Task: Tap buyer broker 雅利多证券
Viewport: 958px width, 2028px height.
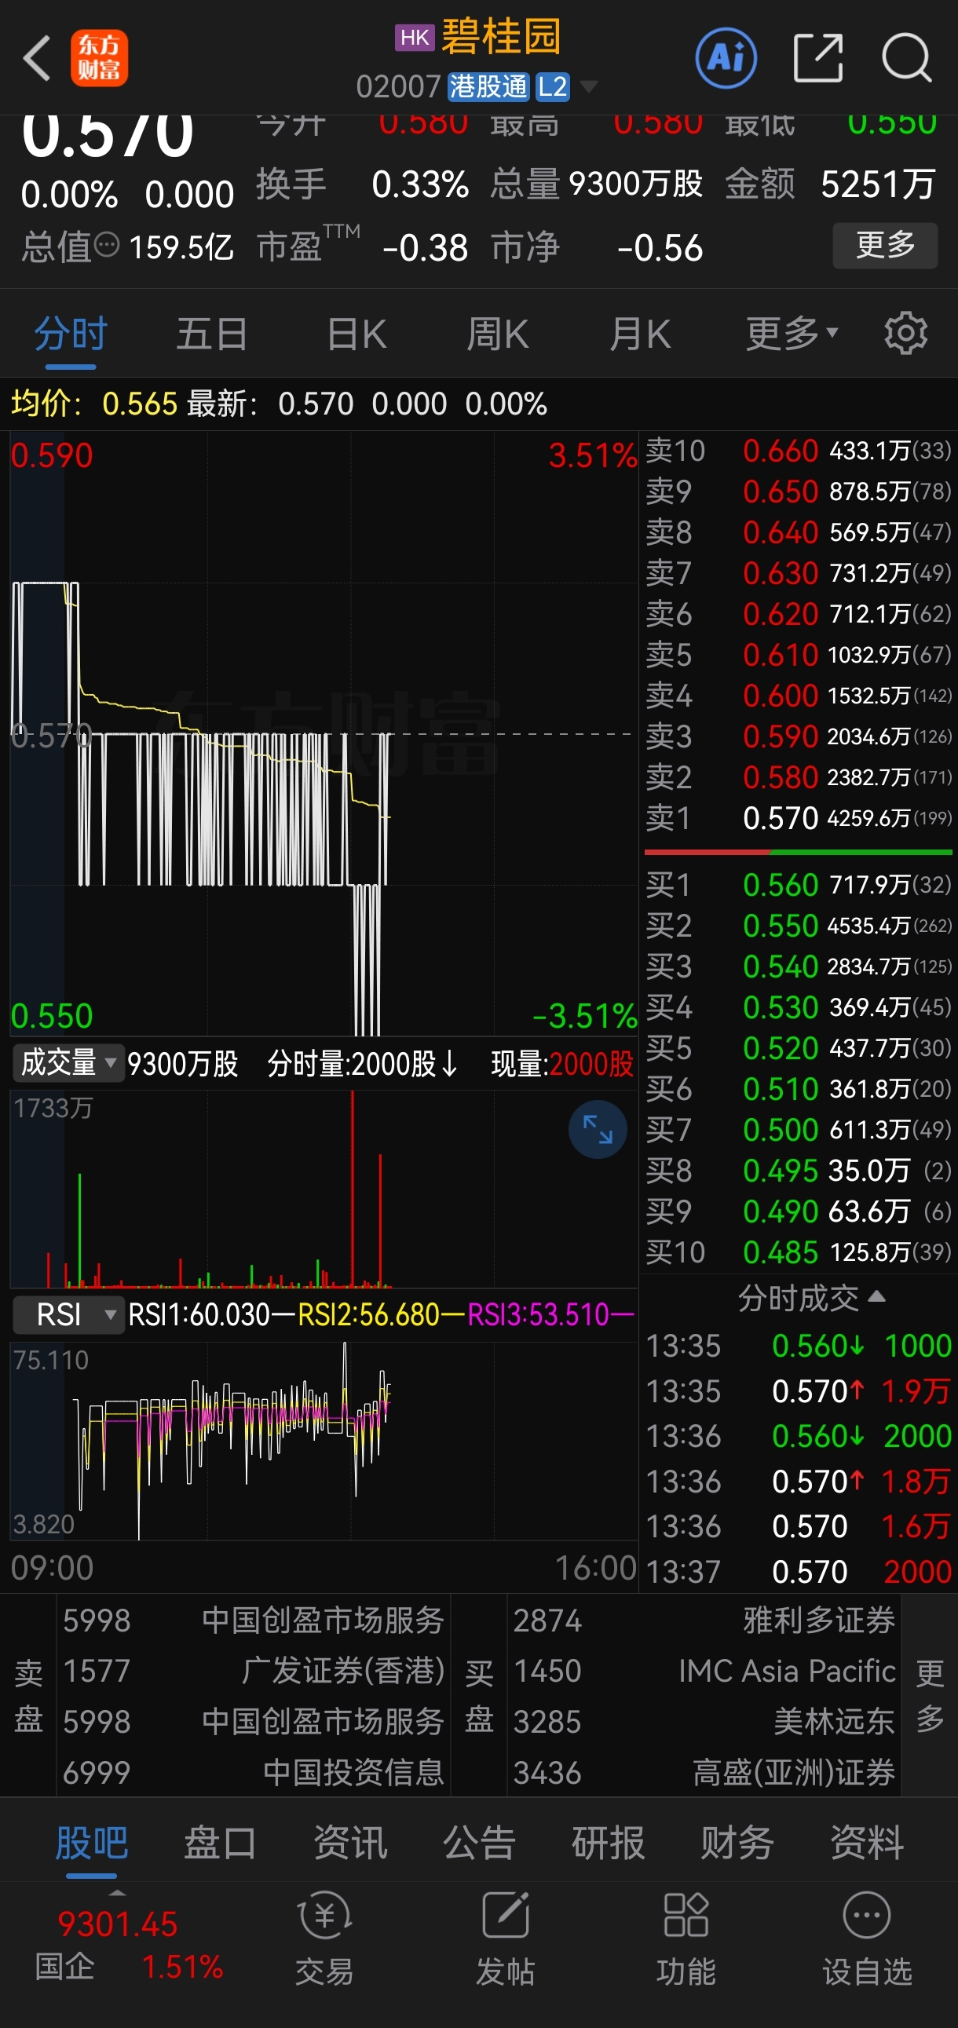Action: pyautogui.click(x=820, y=1621)
